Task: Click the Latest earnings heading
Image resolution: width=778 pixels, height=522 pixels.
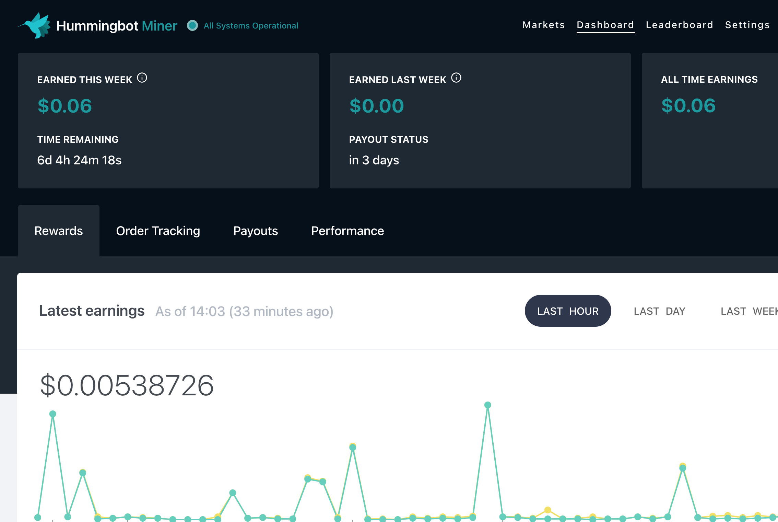Action: 92,311
